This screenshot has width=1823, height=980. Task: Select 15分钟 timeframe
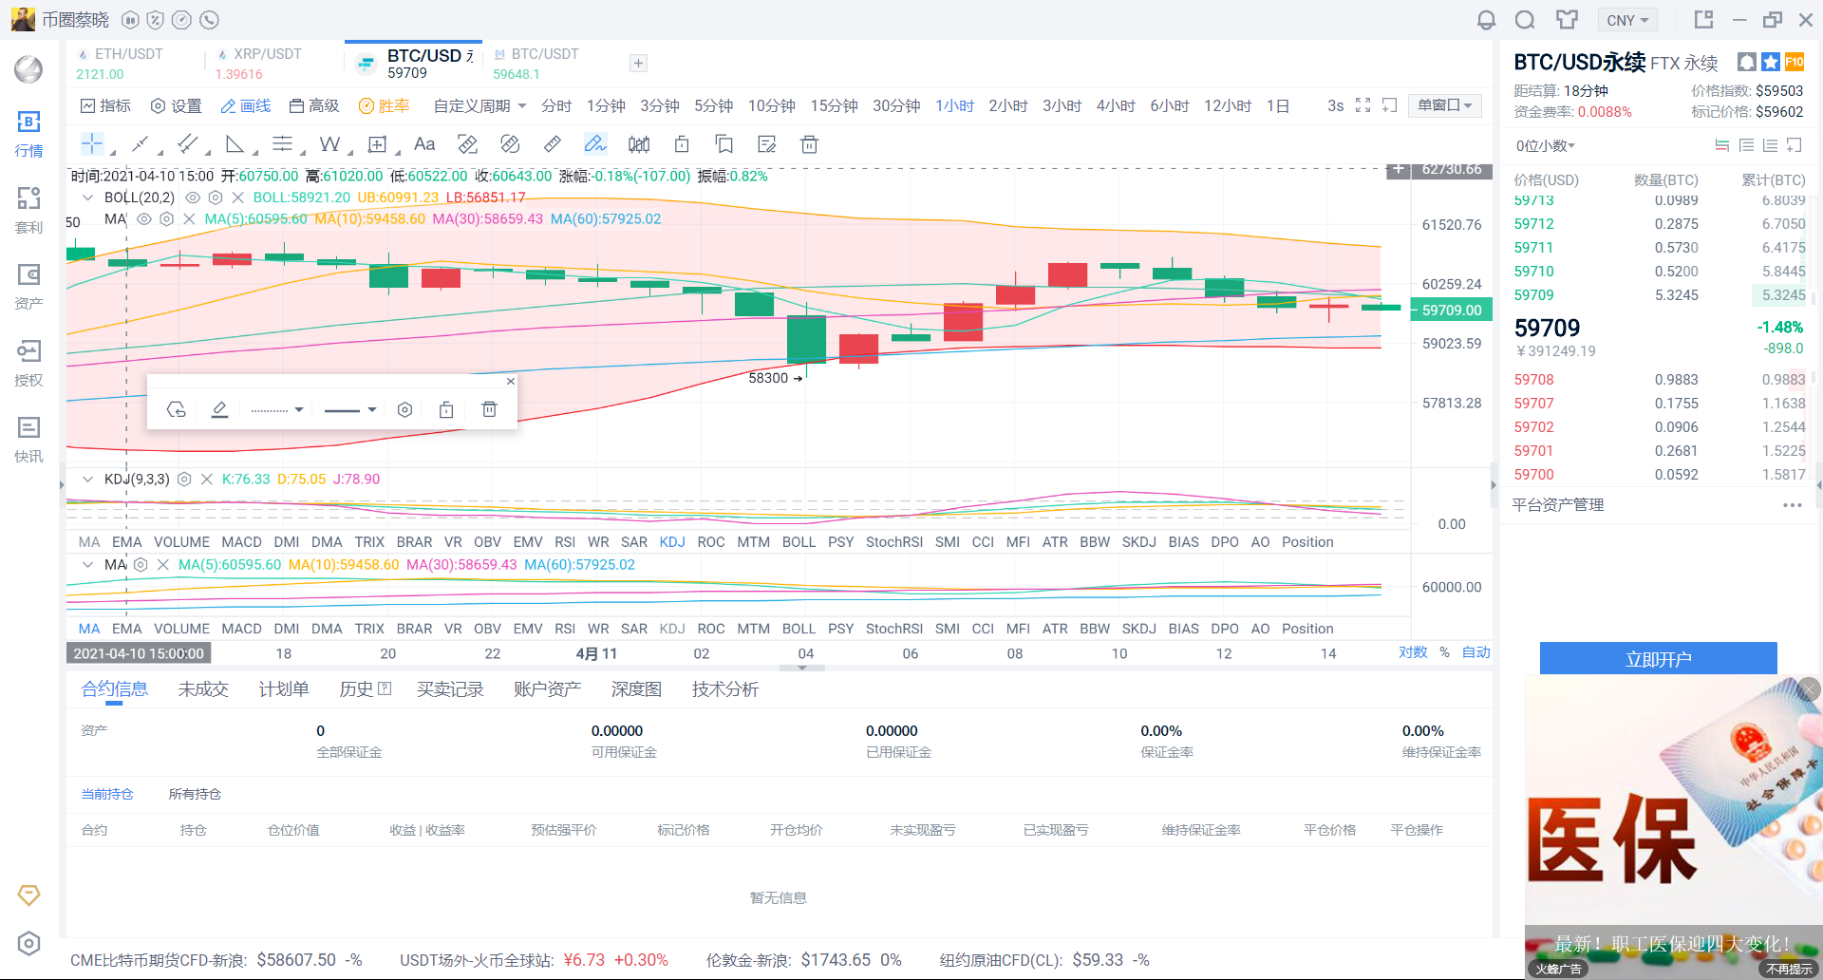pos(834,105)
